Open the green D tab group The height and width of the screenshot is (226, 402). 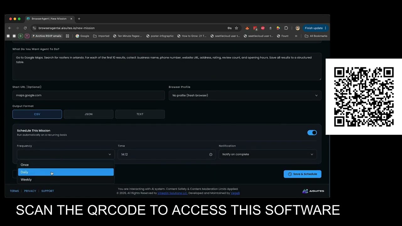20,36
